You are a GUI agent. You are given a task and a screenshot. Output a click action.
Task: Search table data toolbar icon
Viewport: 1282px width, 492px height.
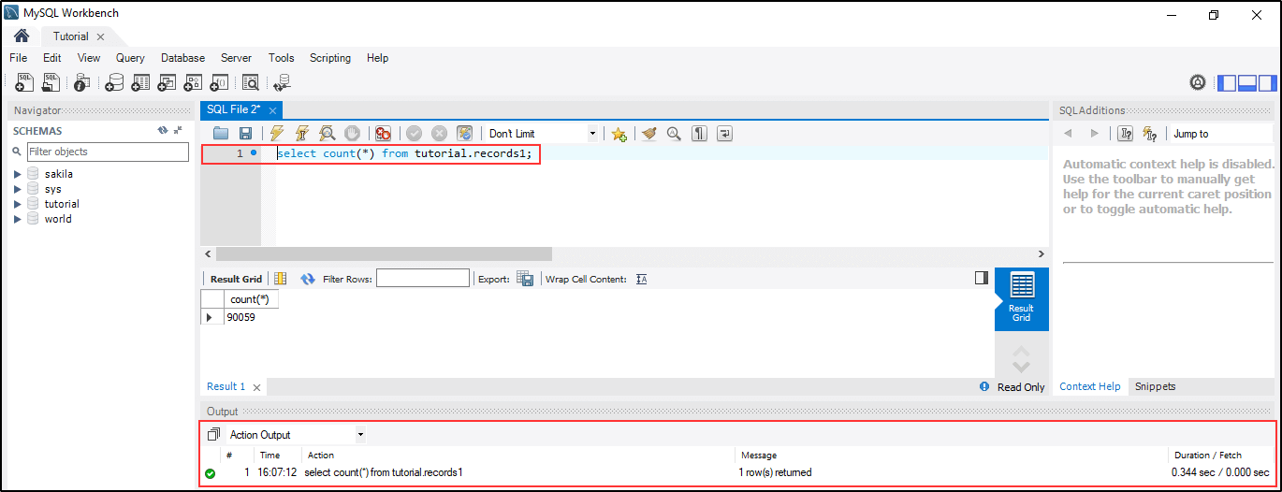(x=251, y=82)
